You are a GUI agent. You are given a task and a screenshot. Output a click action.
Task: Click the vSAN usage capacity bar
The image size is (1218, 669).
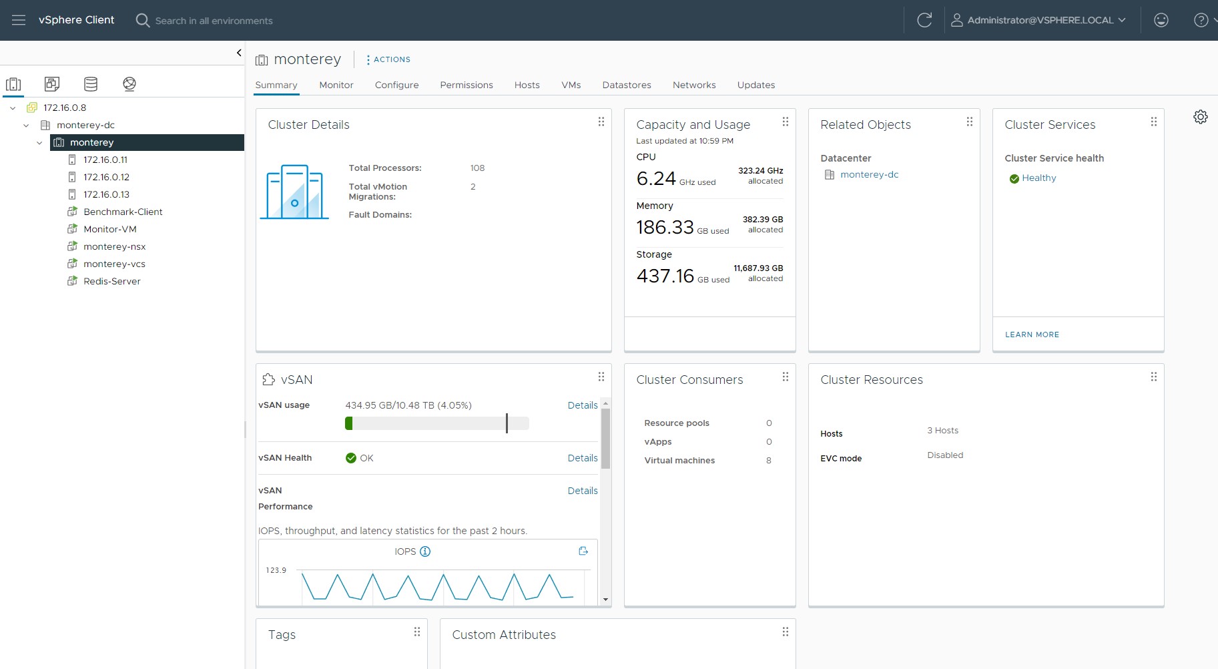[436, 423]
